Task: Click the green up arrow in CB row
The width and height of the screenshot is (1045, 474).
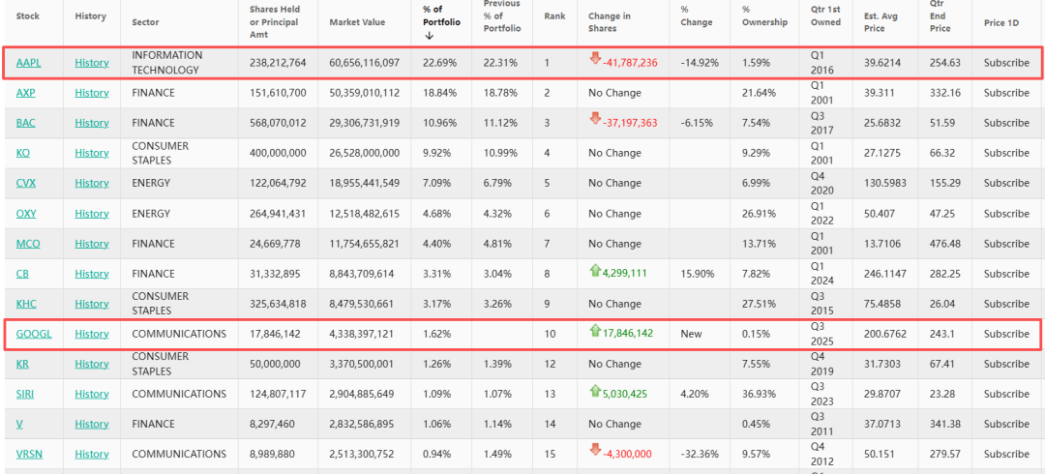Action: (595, 271)
